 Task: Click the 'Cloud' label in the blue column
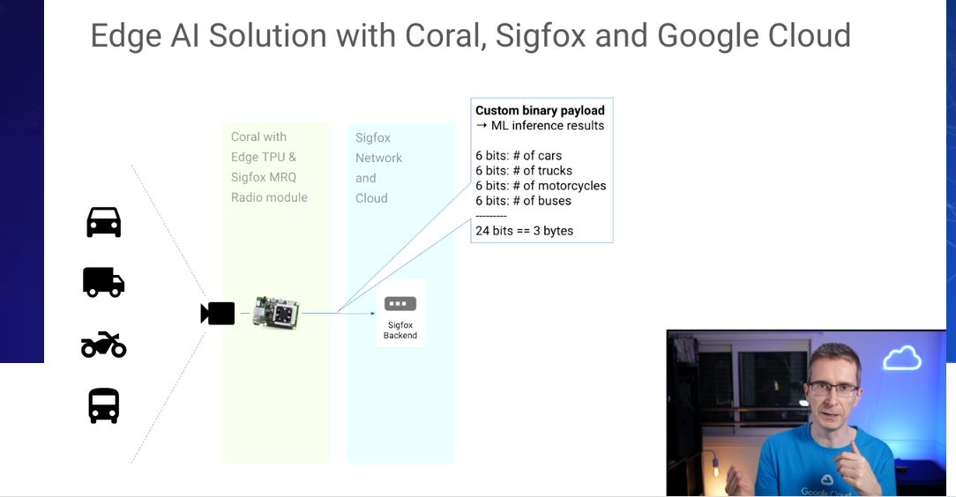tap(371, 198)
